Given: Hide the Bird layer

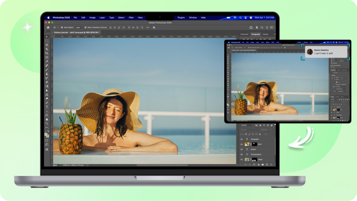Looking at the screenshot, I should 241,144.
